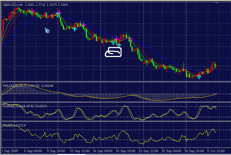Select the RSI indicator label
The image size is (231, 155).
(x=8, y=125)
